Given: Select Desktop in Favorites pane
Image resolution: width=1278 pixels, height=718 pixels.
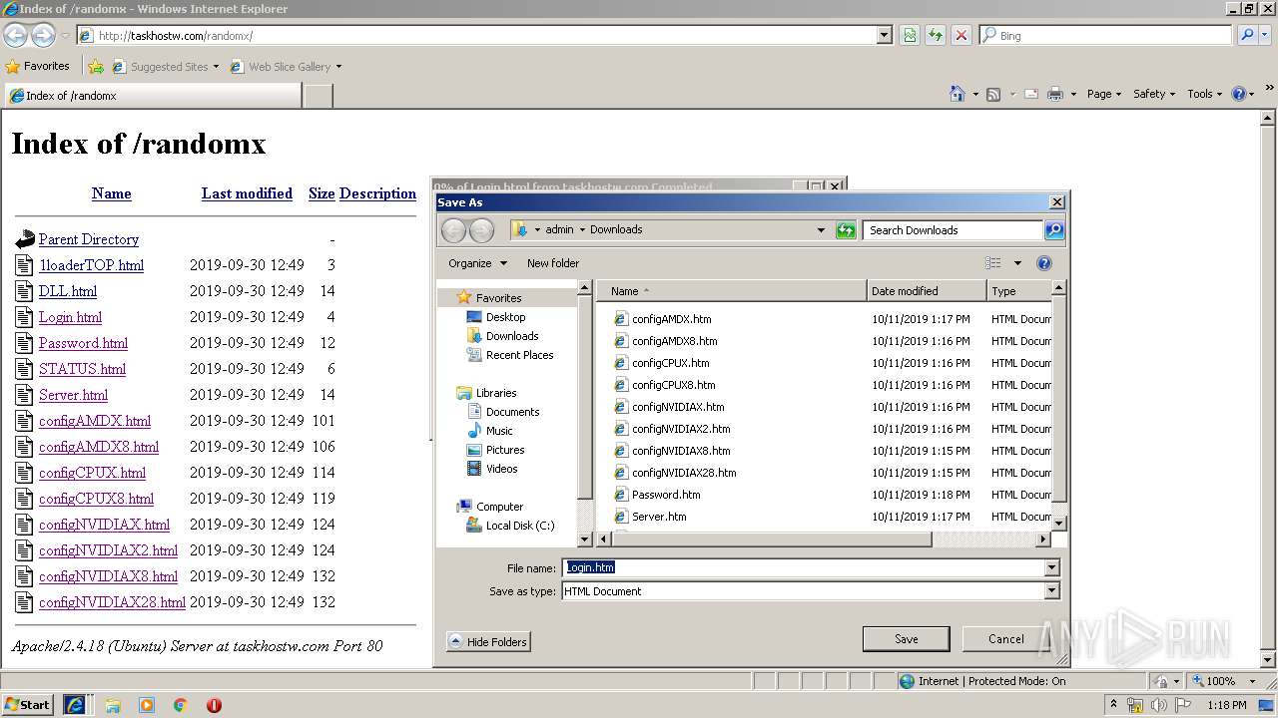Looking at the screenshot, I should (x=505, y=317).
